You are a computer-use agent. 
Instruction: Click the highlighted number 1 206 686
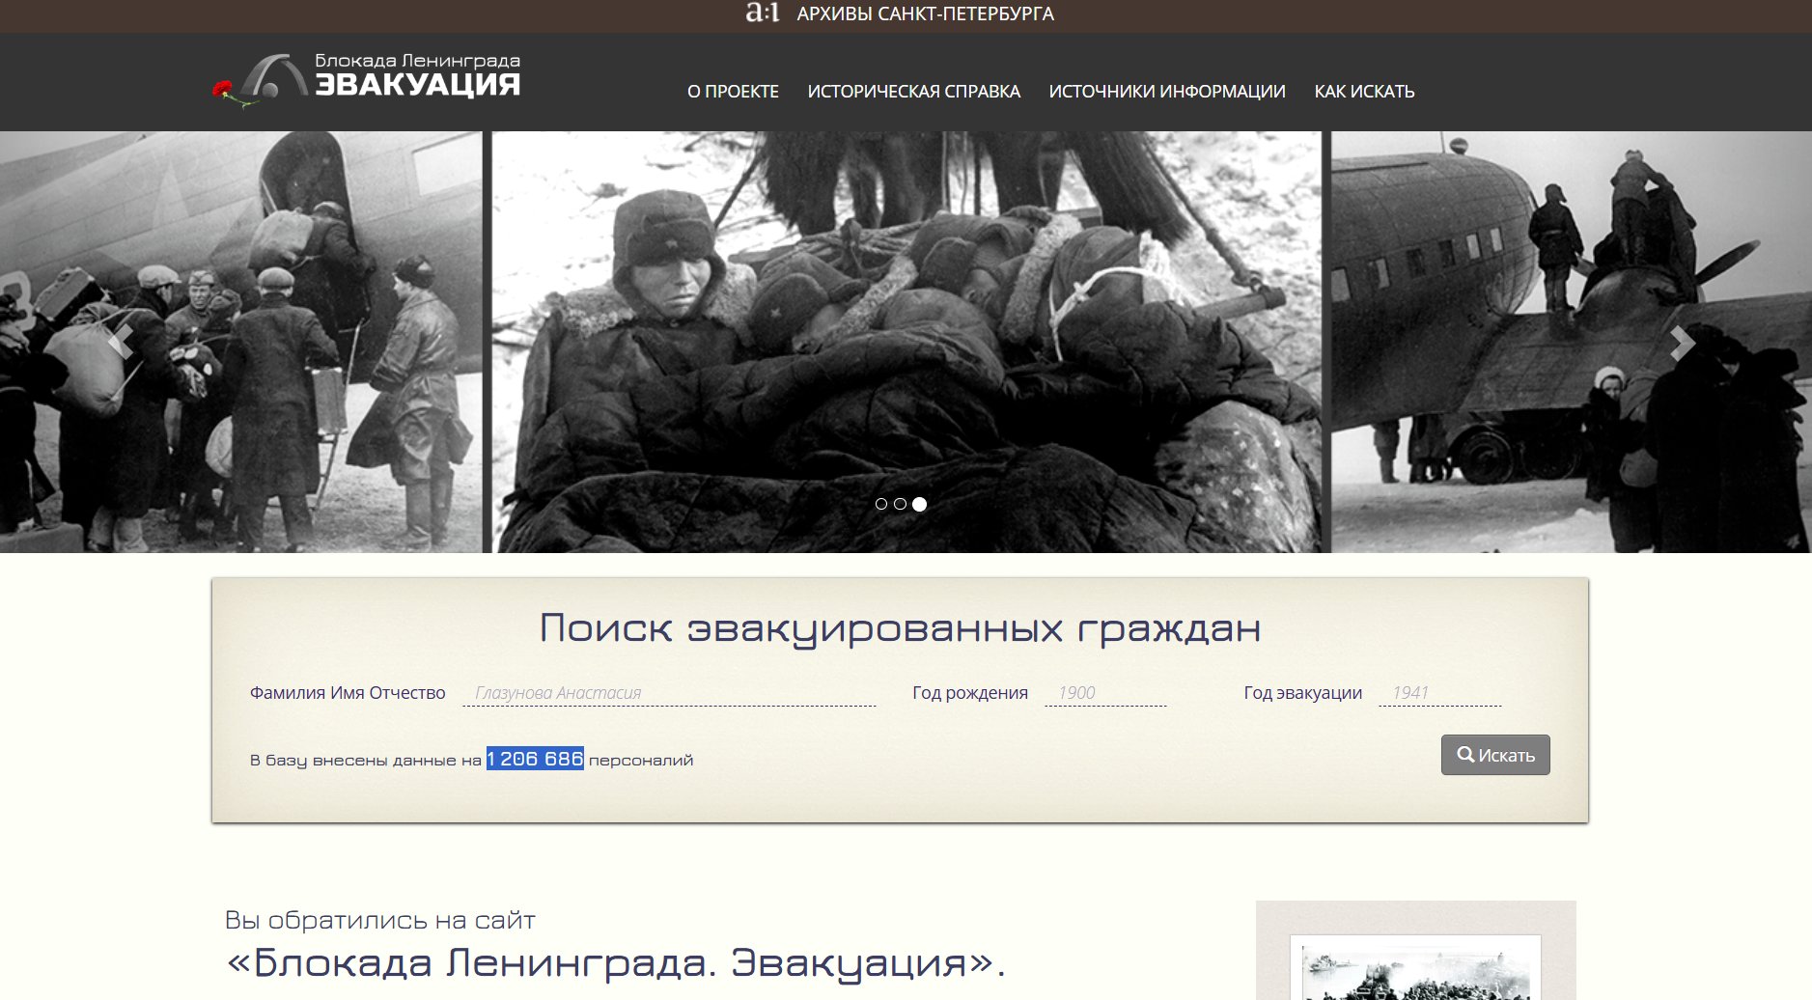(535, 759)
